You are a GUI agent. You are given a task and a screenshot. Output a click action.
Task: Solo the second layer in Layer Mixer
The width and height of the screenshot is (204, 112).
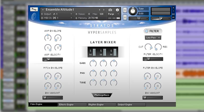tap(101, 51)
